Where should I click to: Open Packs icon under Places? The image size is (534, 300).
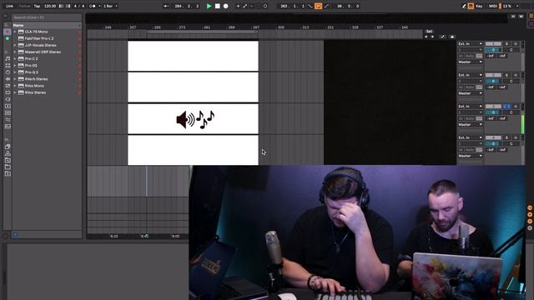point(8,147)
